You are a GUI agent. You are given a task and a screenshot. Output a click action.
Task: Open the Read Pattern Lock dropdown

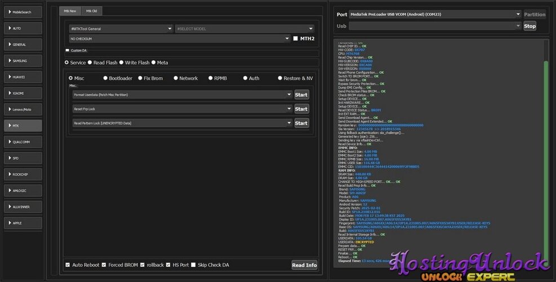(183, 124)
